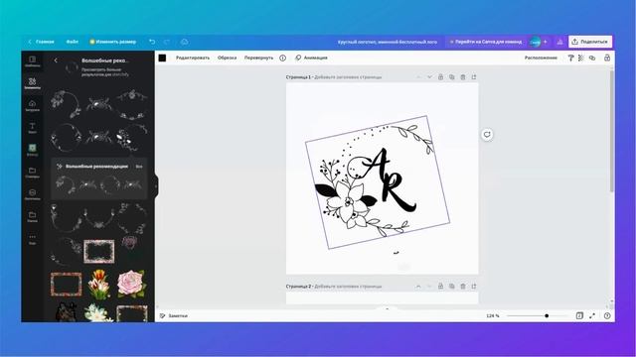Viewport: 636px width, 357px height.
Task: Redo the last undone action
Action: click(x=167, y=42)
